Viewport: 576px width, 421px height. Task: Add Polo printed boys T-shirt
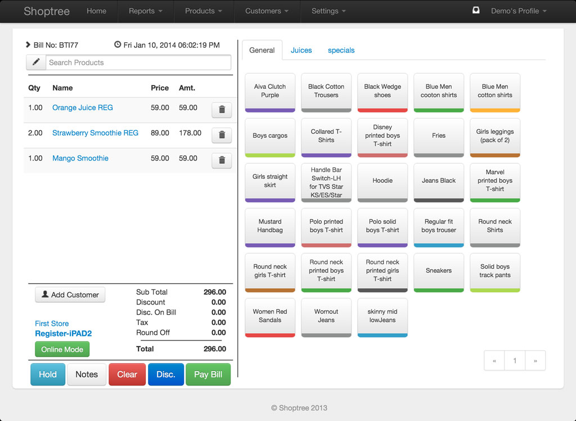pyautogui.click(x=326, y=227)
